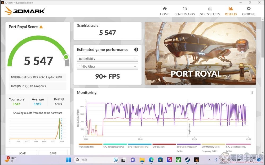Viewport: 265px width, 165px height.
Task: Click the location tray icon
Action: [x=216, y=160]
